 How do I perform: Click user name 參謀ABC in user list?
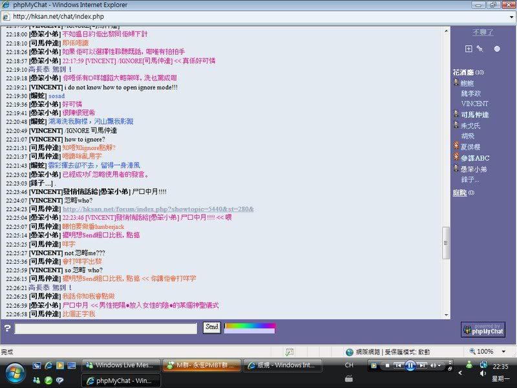click(x=475, y=158)
